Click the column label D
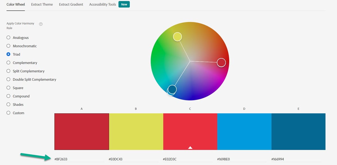The height and width of the screenshot is (165, 337). pyautogui.click(x=244, y=109)
